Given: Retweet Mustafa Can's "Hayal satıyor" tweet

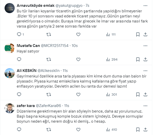Looking at the screenshot, I should (49, 59).
